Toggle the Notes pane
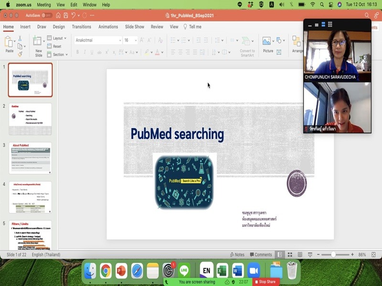 (x=236, y=255)
